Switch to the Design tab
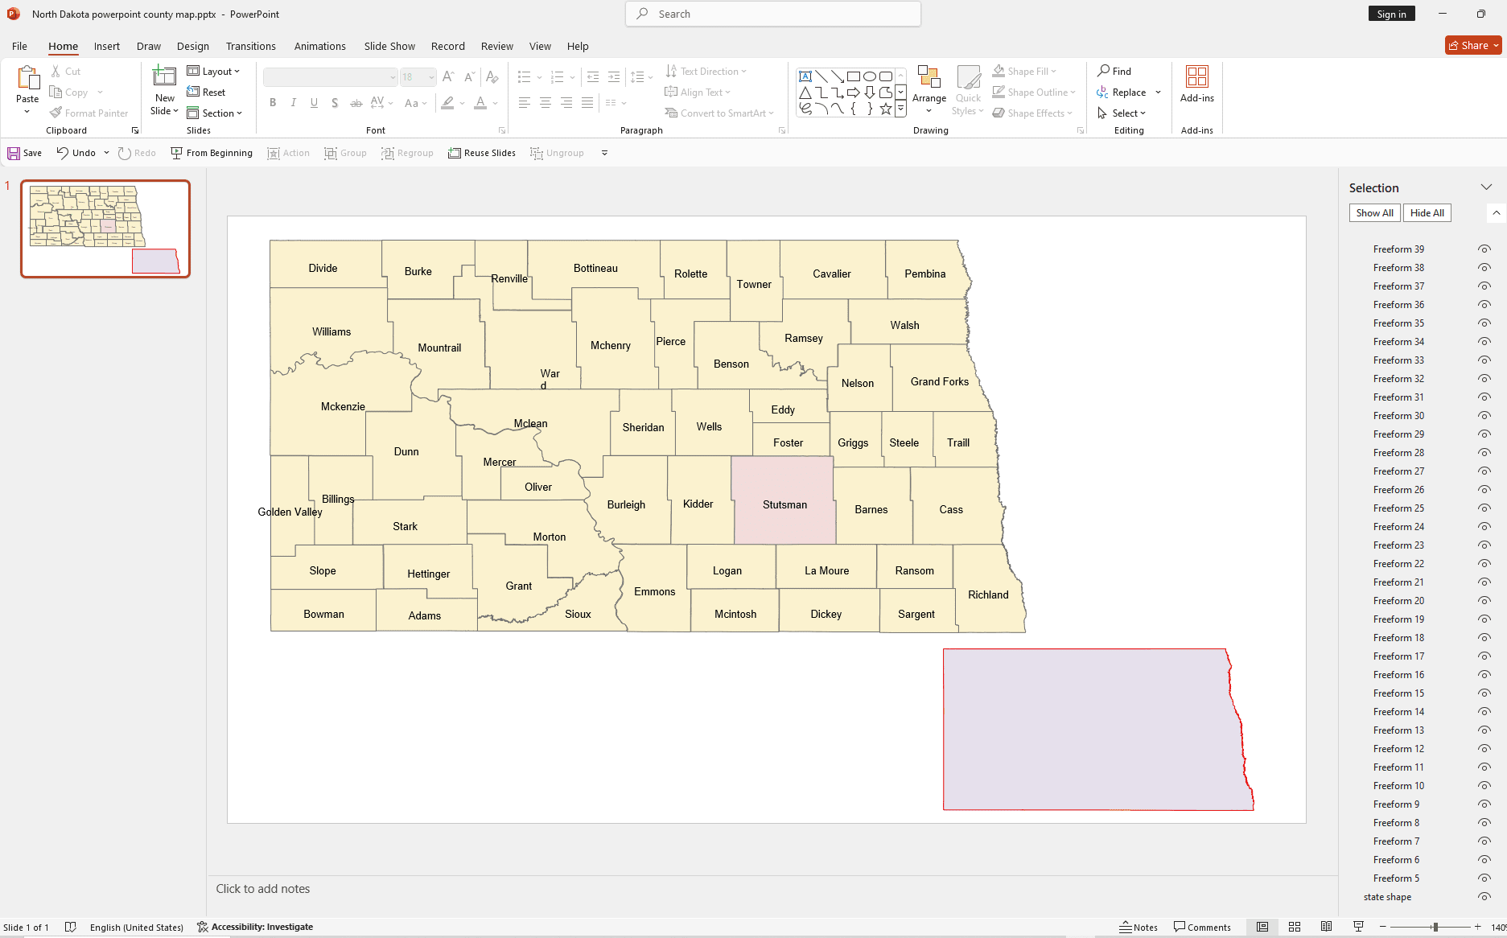1507x938 pixels. [x=193, y=46]
